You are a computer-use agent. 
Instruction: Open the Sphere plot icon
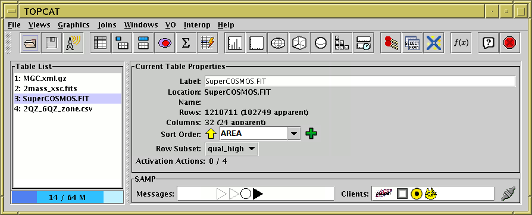click(x=320, y=43)
